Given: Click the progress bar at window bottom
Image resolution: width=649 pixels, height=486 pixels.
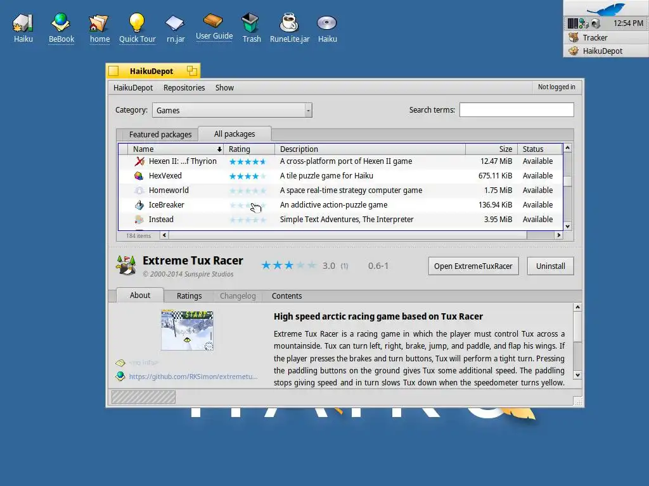Looking at the screenshot, I should click(x=143, y=397).
